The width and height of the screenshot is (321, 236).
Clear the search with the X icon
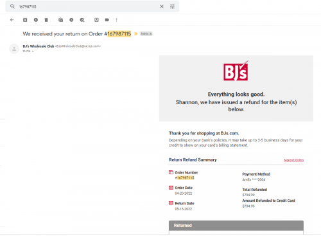point(162,6)
